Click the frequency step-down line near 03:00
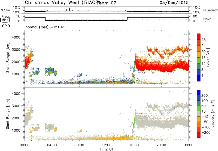 click(x=45, y=19)
